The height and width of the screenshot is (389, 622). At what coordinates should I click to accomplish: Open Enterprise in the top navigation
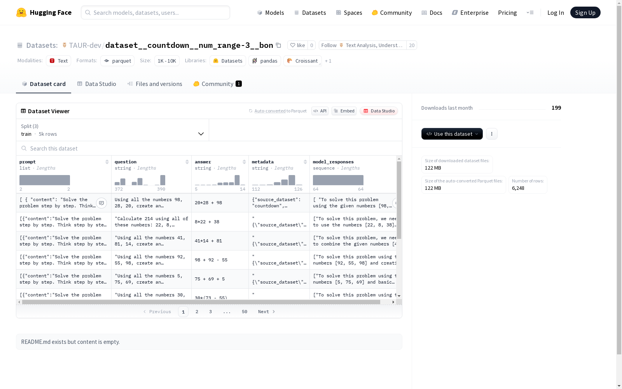(x=470, y=12)
